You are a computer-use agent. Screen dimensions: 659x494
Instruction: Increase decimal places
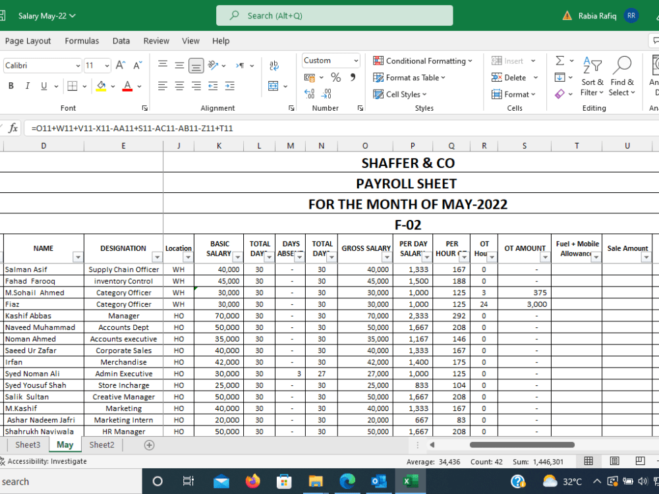click(x=309, y=94)
